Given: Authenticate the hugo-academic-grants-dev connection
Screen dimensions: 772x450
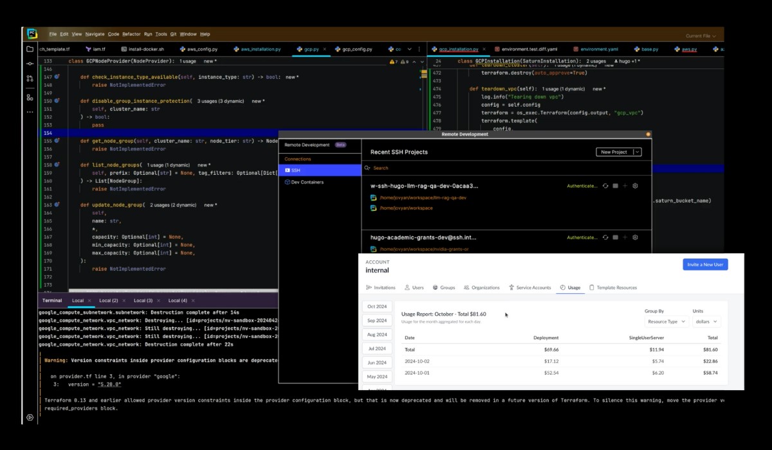Looking at the screenshot, I should (x=582, y=237).
